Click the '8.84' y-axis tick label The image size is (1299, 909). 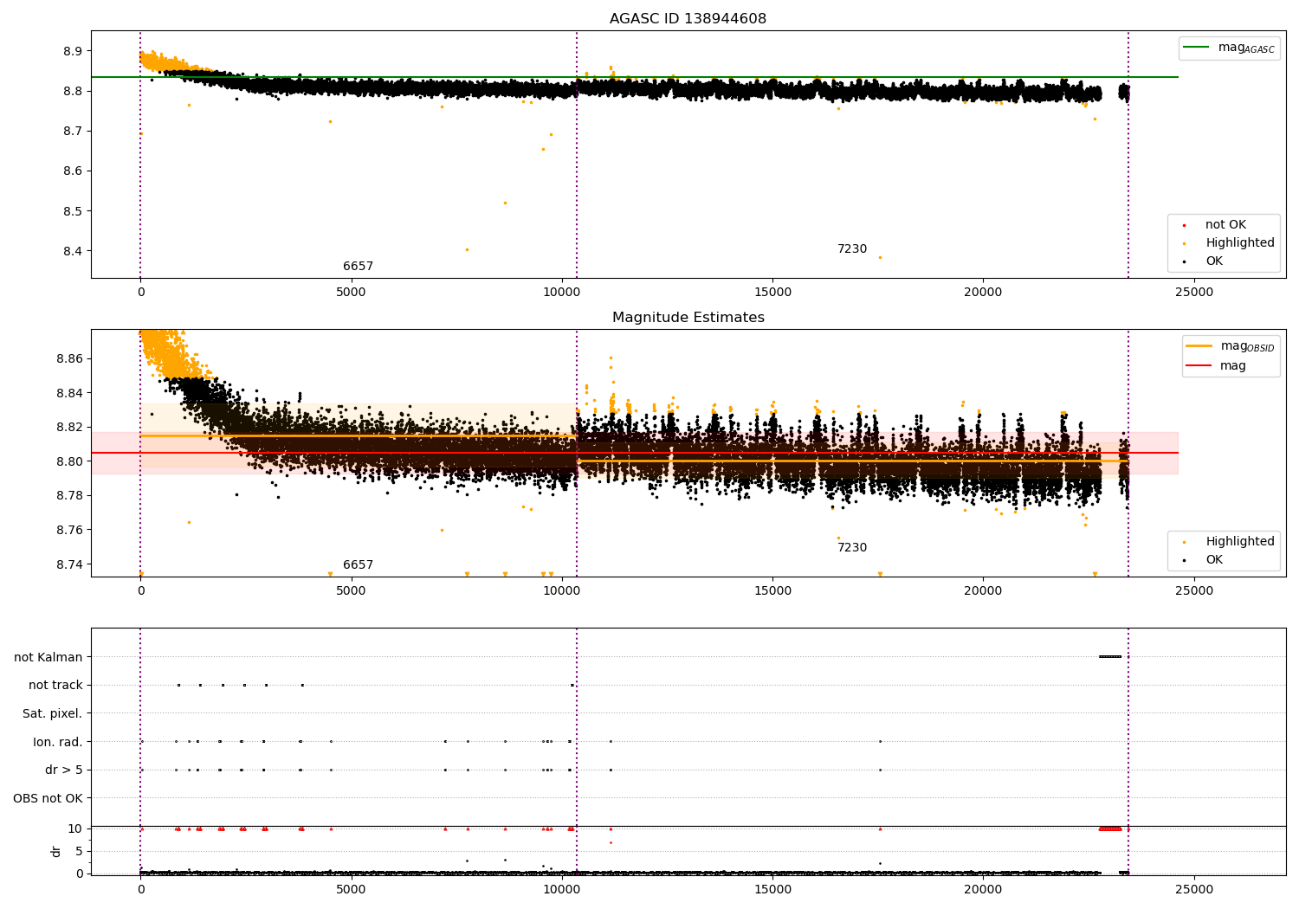(x=69, y=393)
